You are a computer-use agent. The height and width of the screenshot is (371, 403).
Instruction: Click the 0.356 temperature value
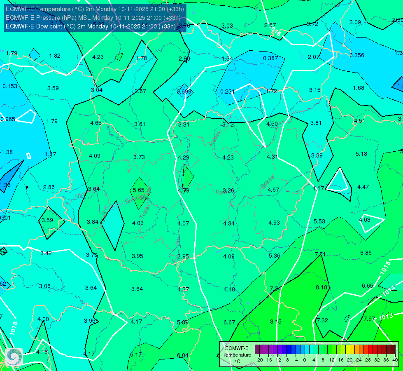coord(357,55)
